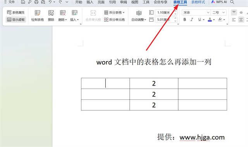Viewport: 248px width, 147px height.
Task: Switch to the 页面 tab
Action: coord(101,2)
